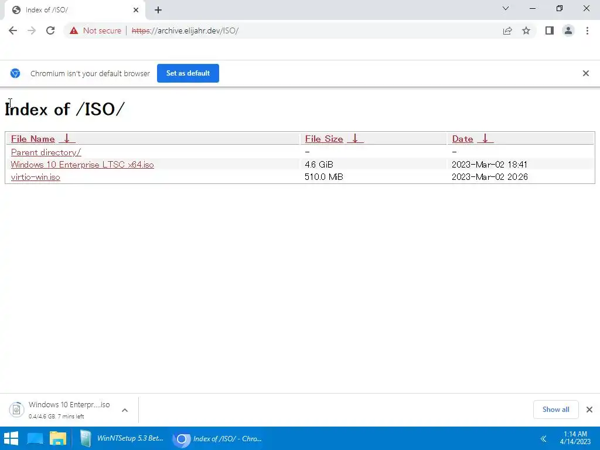Click the download file type icon
Image resolution: width=600 pixels, height=450 pixels.
[x=16, y=410]
